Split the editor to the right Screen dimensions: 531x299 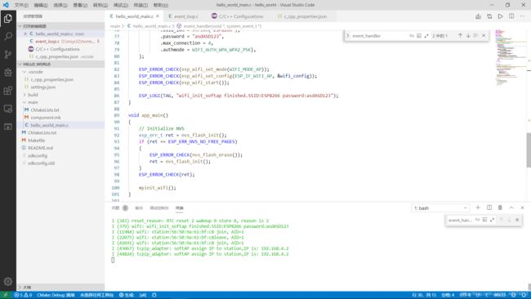coord(511,16)
